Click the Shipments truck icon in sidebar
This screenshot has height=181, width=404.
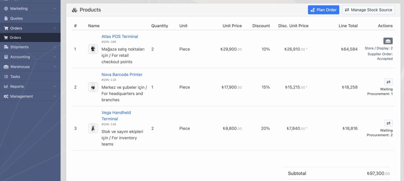point(6,47)
